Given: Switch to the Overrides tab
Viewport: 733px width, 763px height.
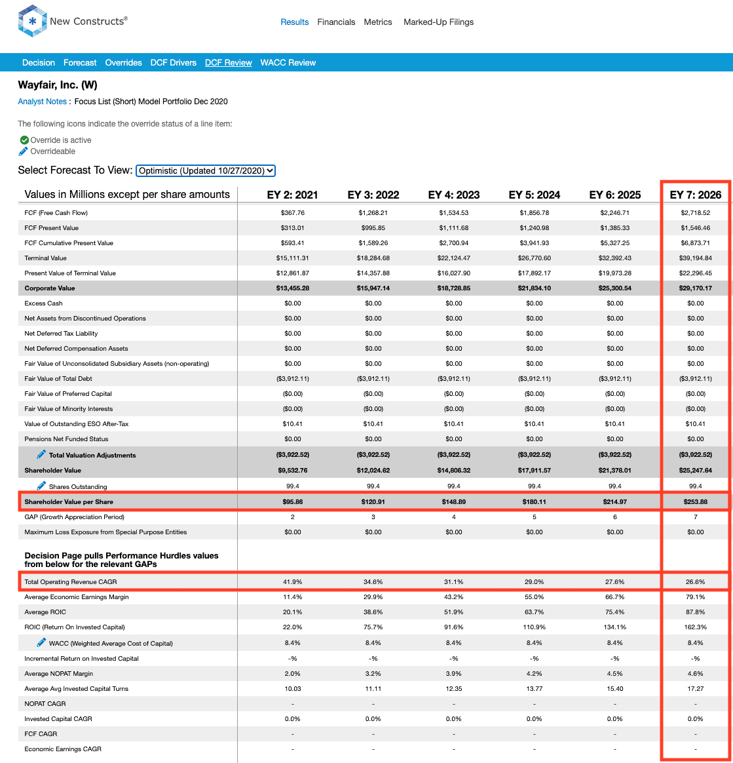Looking at the screenshot, I should pyautogui.click(x=123, y=62).
